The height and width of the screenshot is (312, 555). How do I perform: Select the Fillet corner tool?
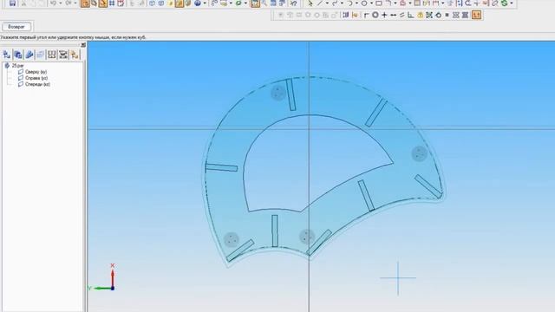[x=388, y=3]
